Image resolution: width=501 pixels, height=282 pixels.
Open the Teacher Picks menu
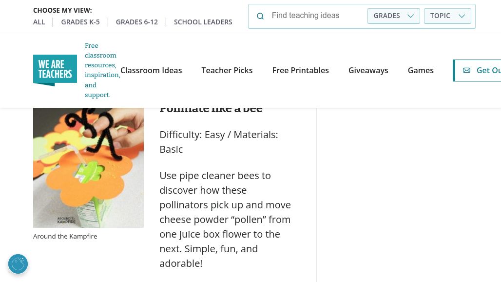pyautogui.click(x=227, y=70)
